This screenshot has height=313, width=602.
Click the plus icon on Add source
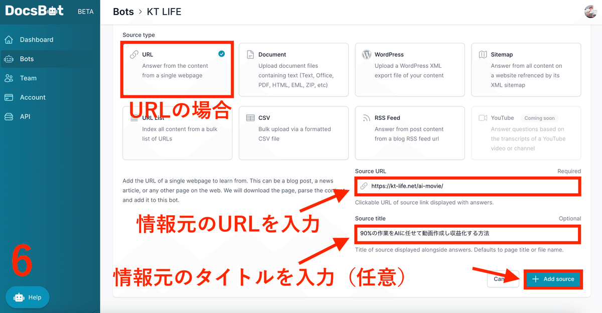click(536, 279)
